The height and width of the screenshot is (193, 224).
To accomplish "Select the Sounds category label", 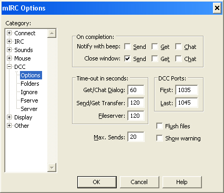I will coord(24,50).
